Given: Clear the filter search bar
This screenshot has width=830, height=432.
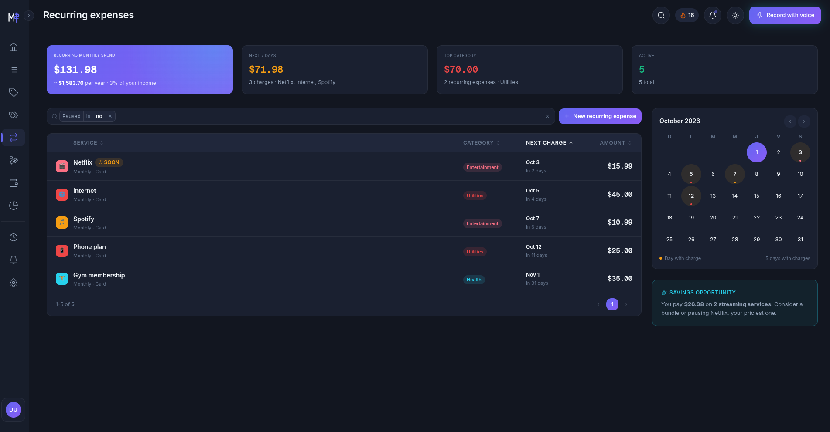Looking at the screenshot, I should (x=547, y=116).
